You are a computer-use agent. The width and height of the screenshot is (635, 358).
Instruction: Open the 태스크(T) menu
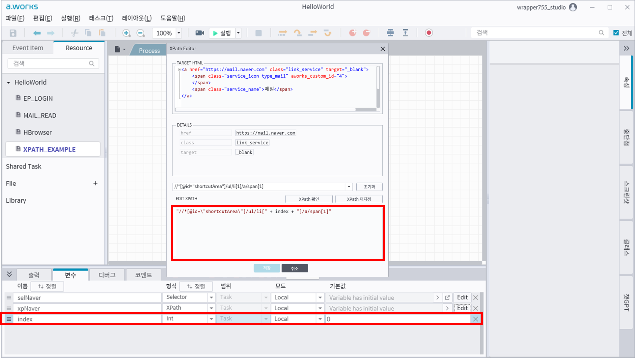click(101, 18)
